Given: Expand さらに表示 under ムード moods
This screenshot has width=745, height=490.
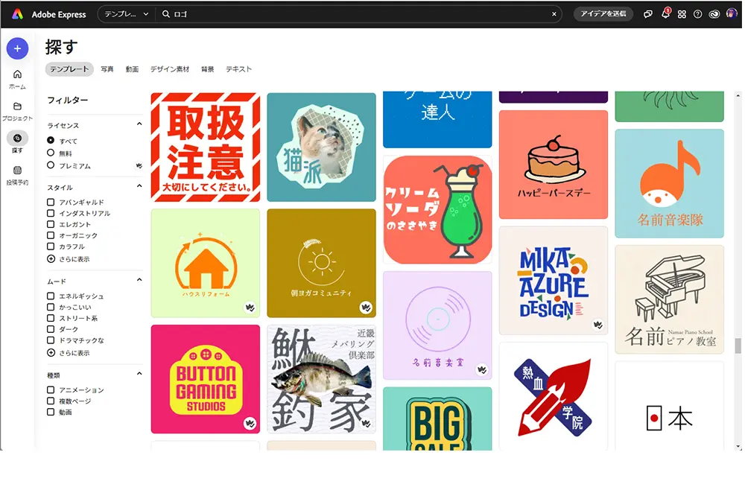Looking at the screenshot, I should coord(69,353).
